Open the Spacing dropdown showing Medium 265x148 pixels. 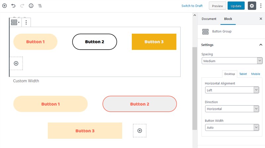click(232, 61)
